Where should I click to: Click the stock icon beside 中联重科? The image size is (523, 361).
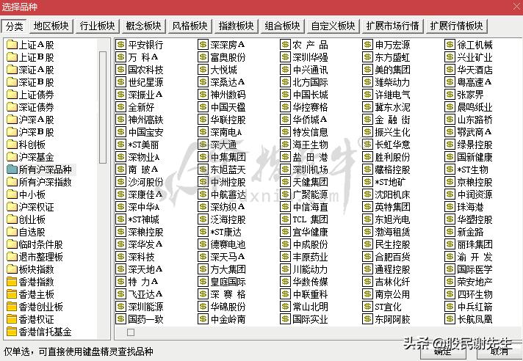pyautogui.click(x=285, y=294)
